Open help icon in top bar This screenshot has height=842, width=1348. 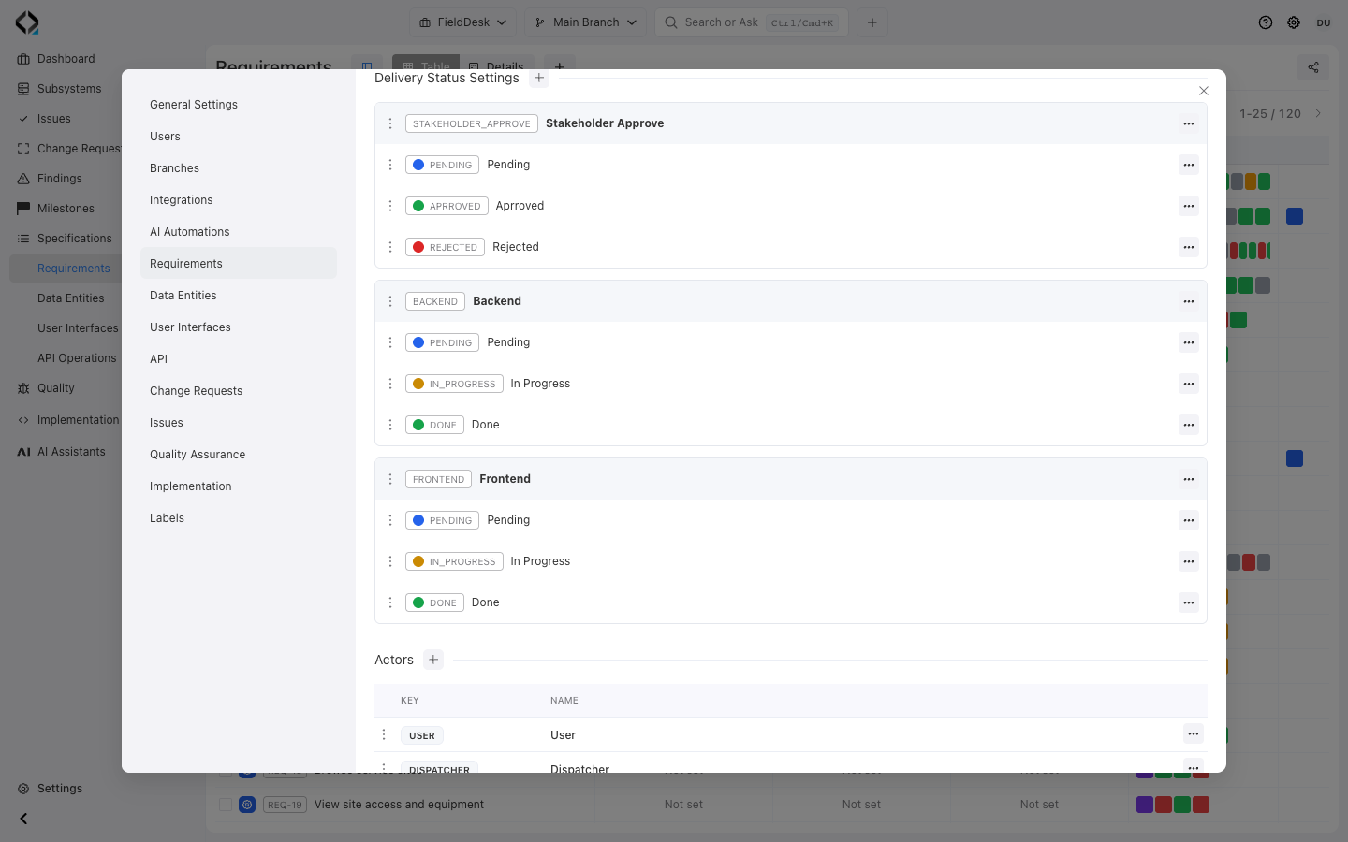1266,22
